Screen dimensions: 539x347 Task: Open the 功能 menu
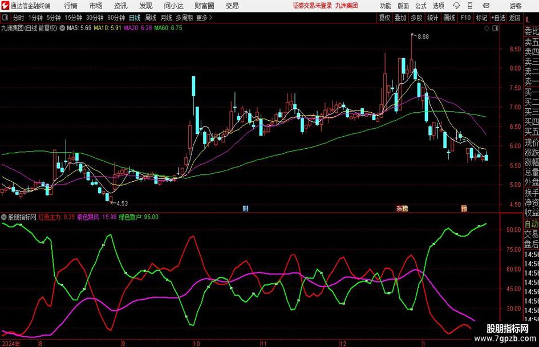(x=386, y=6)
